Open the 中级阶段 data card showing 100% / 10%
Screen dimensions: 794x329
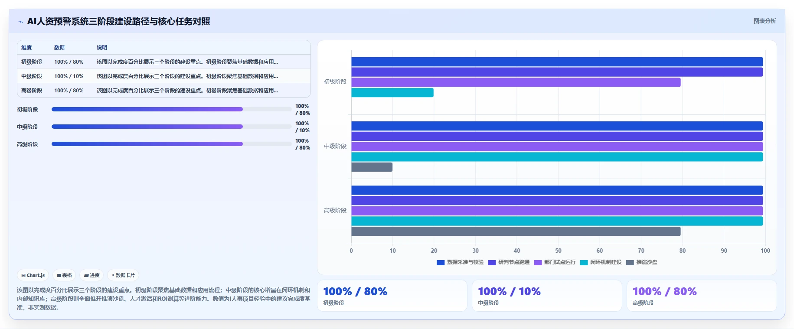(x=547, y=296)
